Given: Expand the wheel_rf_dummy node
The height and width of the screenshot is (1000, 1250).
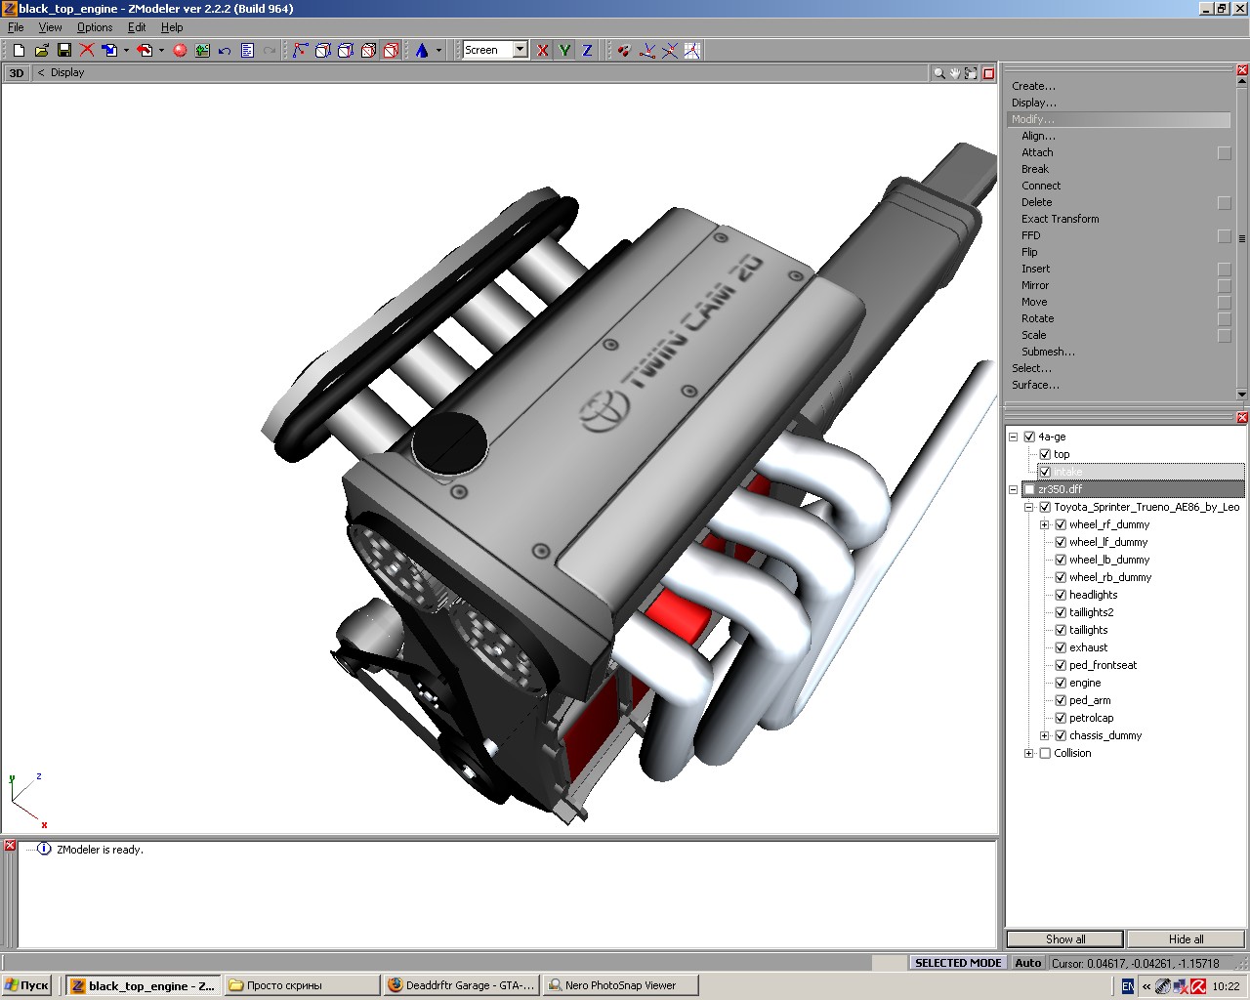Looking at the screenshot, I should [x=1045, y=524].
